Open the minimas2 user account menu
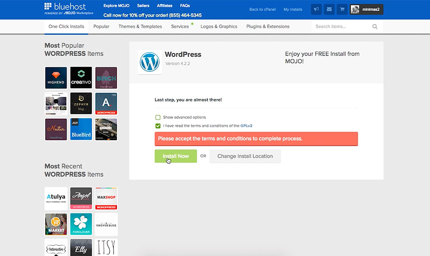The height and width of the screenshot is (256, 430). pos(366,9)
